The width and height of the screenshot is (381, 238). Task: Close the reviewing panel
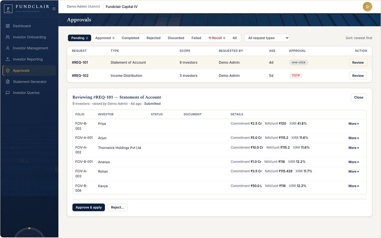coord(358,97)
